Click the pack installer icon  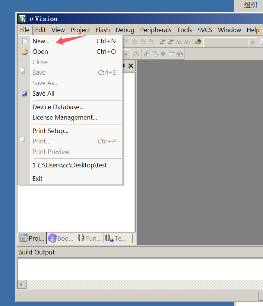pos(180,54)
